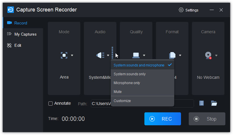This screenshot has width=233, height=135.
Task: Switch to the Record tab
Action: pos(23,23)
